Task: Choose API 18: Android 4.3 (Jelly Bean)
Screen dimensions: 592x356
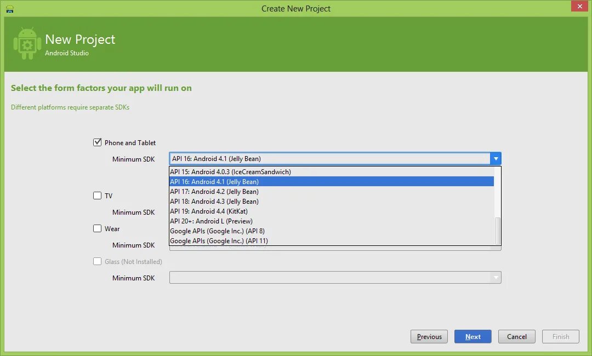Action: (x=332, y=201)
